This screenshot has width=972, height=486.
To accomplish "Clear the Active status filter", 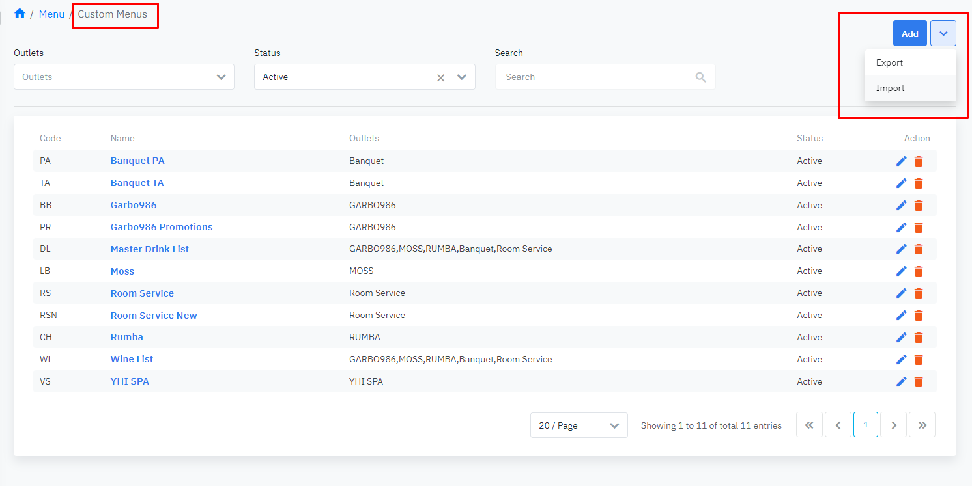I will (440, 77).
